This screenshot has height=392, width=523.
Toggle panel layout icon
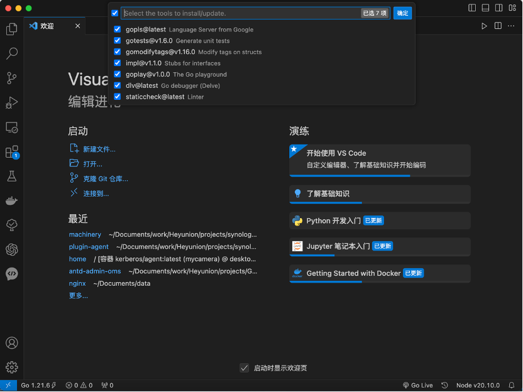[485, 8]
